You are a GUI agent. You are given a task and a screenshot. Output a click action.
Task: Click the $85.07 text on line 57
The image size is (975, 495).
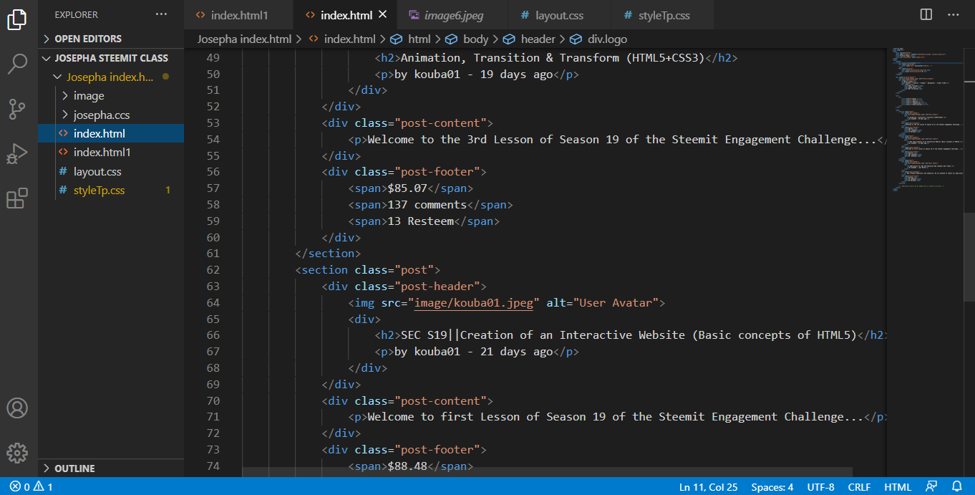click(407, 188)
